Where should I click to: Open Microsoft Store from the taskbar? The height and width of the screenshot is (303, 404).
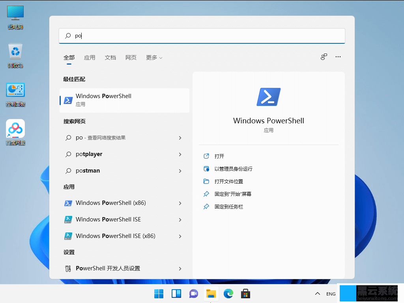coord(245,294)
